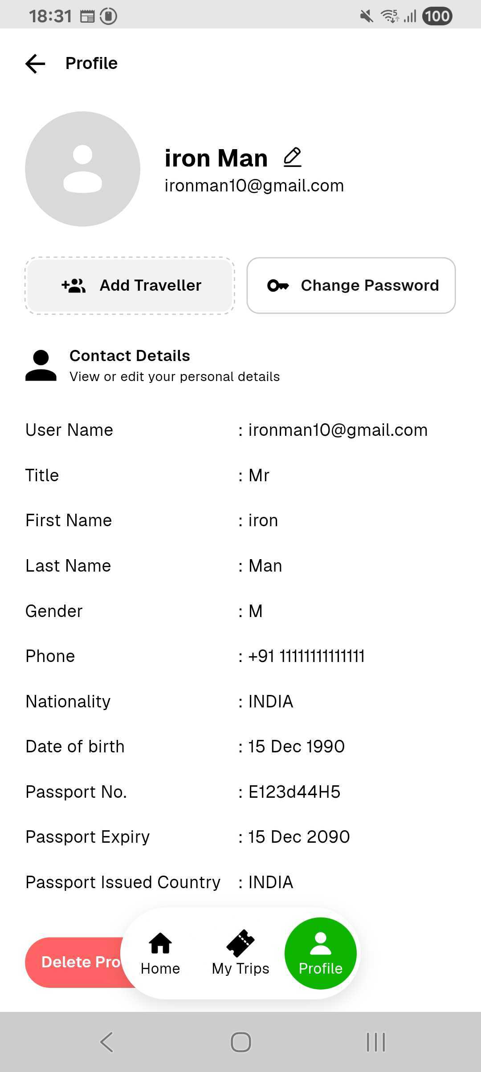Tap the muted sound status icon
481x1072 pixels.
[x=367, y=16]
